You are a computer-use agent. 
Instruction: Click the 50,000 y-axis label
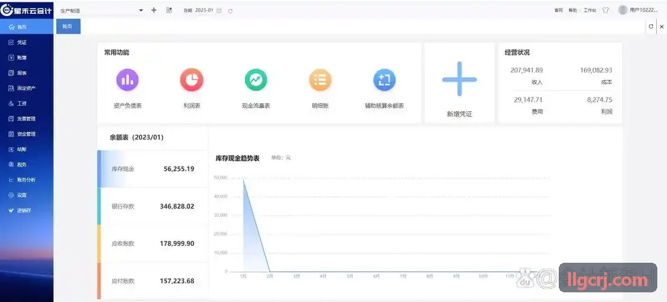pyautogui.click(x=220, y=178)
